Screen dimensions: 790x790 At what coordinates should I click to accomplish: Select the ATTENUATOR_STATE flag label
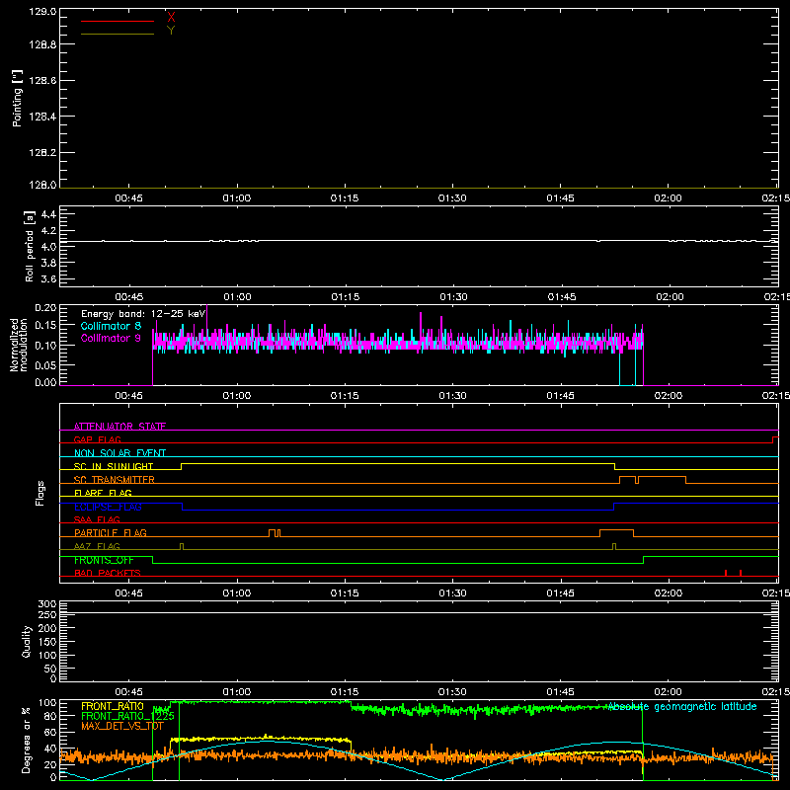[x=119, y=427]
